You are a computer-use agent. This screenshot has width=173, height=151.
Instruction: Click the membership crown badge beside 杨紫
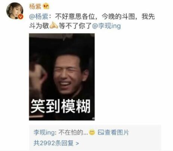point(46,6)
